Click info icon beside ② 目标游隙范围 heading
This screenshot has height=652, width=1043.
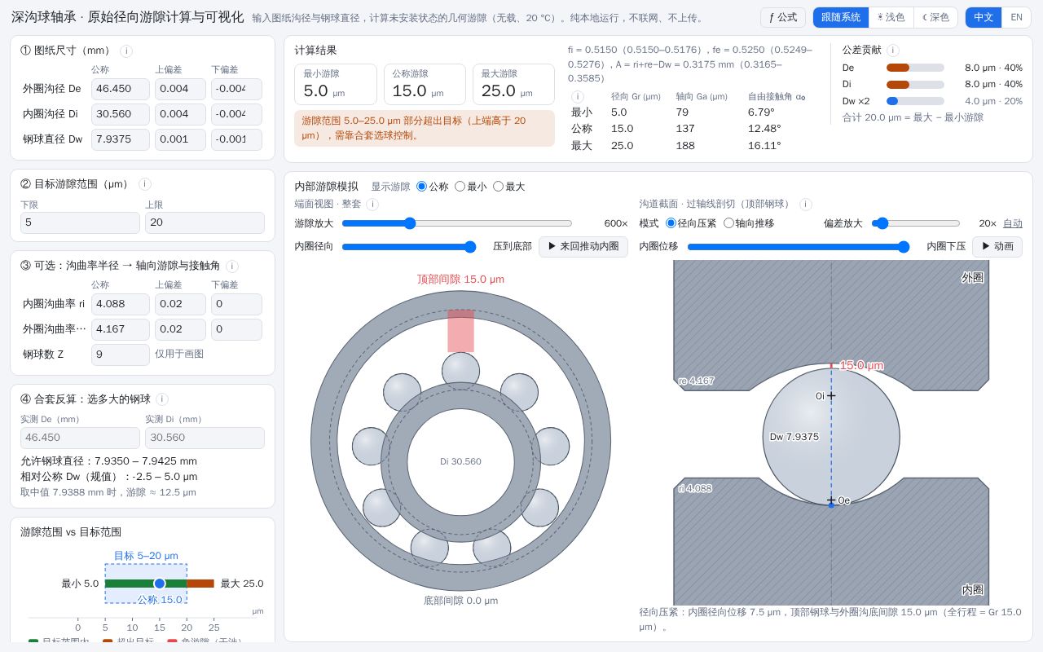coord(145,184)
